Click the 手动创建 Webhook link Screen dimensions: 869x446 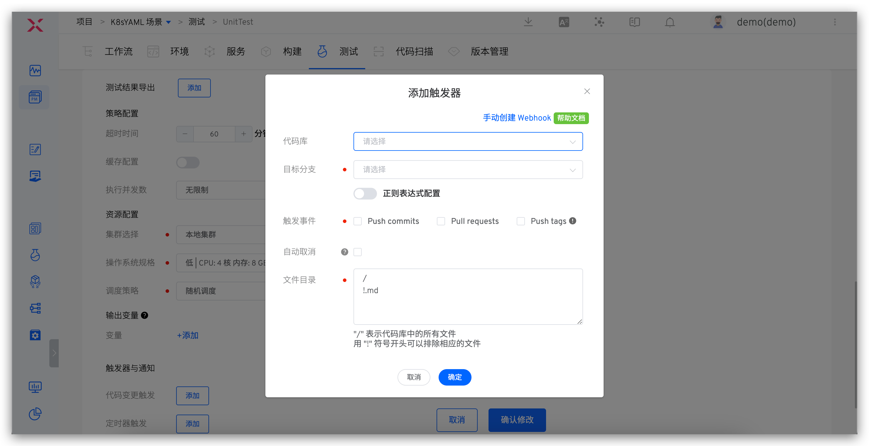[517, 118]
